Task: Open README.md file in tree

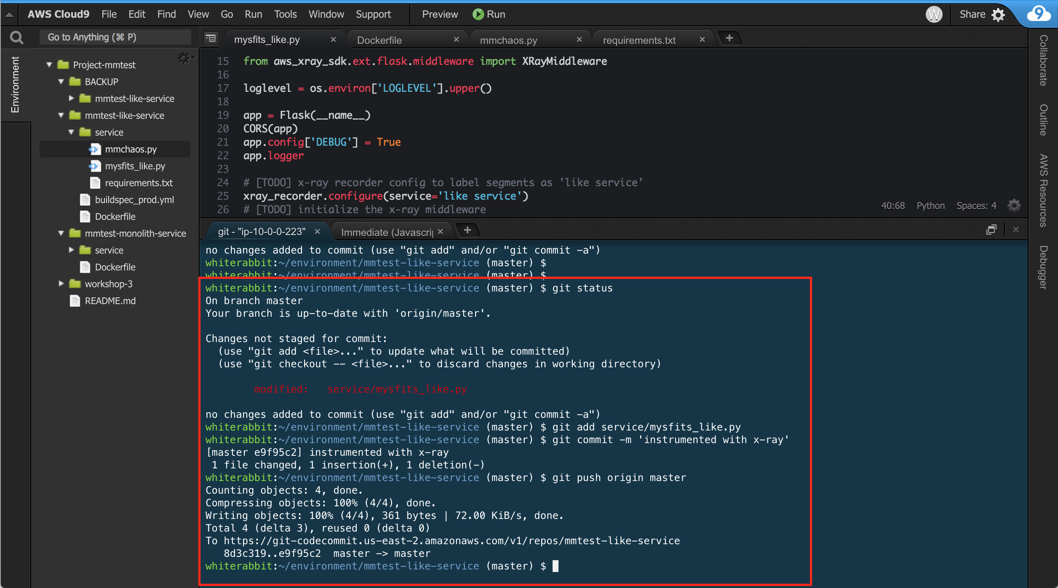Action: pyautogui.click(x=110, y=301)
